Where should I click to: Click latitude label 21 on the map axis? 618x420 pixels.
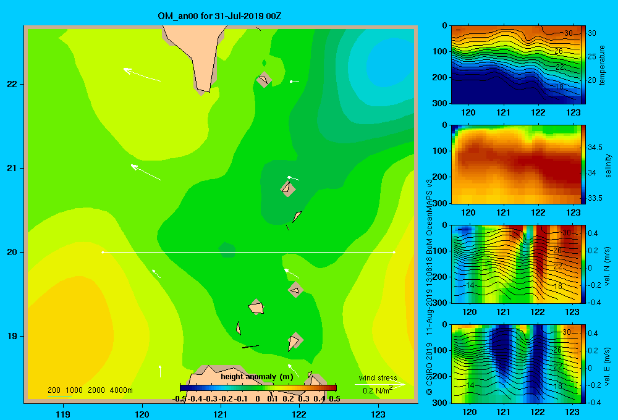(x=12, y=168)
